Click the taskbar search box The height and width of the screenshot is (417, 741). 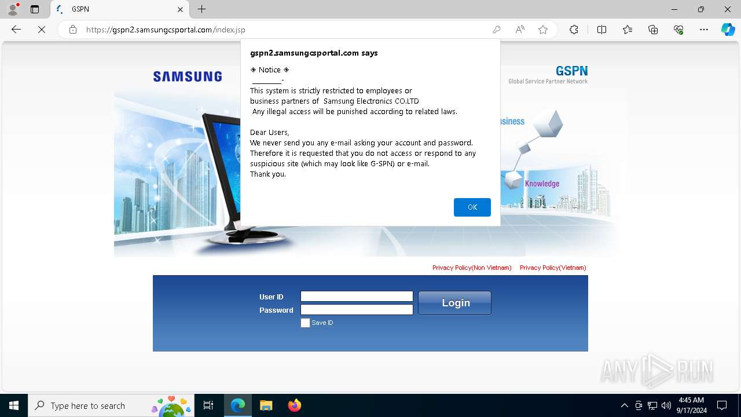coord(111,405)
